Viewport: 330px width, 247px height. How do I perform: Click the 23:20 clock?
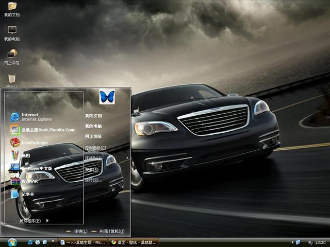320,242
